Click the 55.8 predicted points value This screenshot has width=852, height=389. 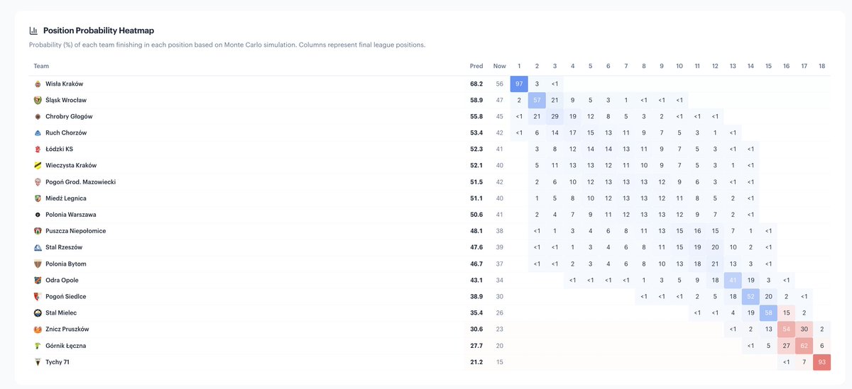coord(476,116)
